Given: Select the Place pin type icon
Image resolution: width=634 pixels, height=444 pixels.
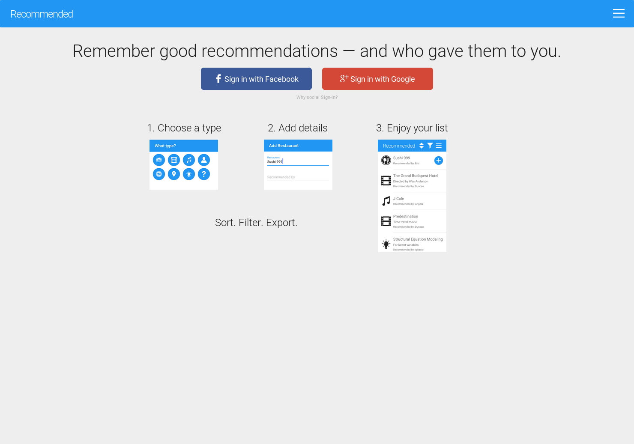Looking at the screenshot, I should [174, 174].
